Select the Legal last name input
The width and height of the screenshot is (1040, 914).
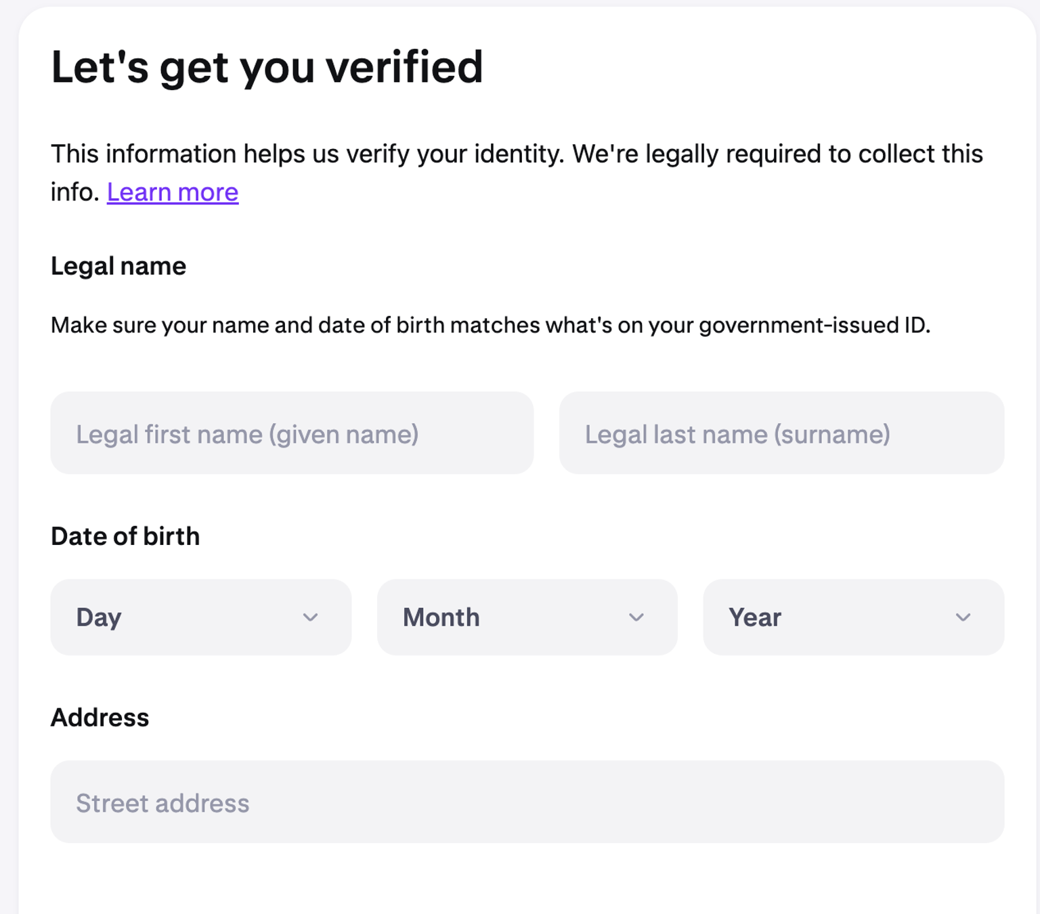click(781, 433)
